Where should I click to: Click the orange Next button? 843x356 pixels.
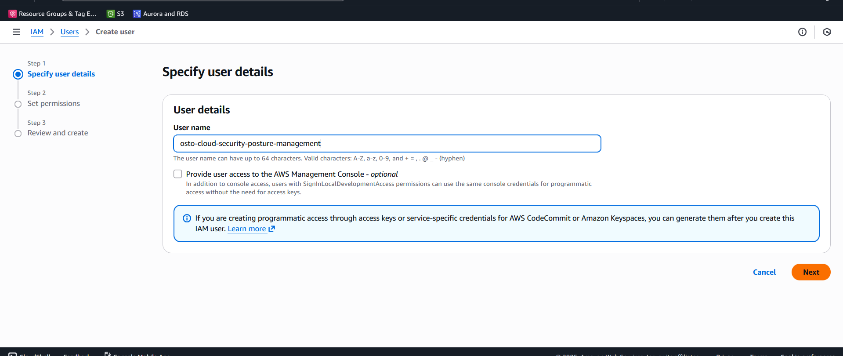810,272
